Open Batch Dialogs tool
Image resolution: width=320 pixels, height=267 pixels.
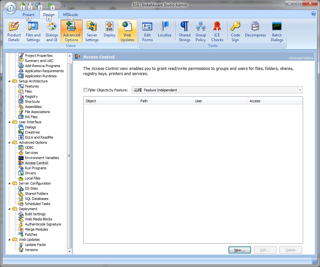point(277,31)
